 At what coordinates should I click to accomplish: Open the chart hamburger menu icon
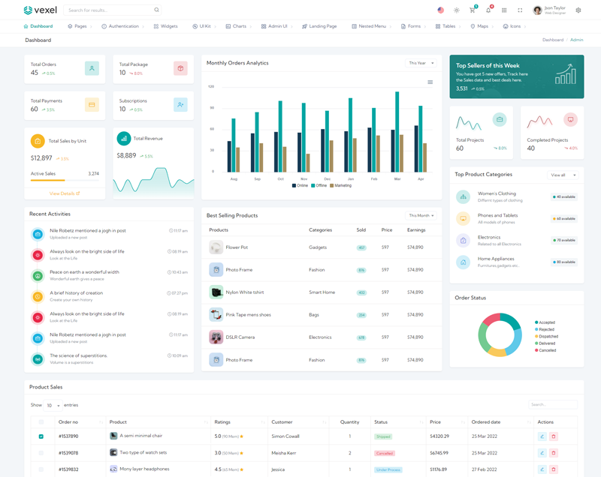(x=430, y=82)
